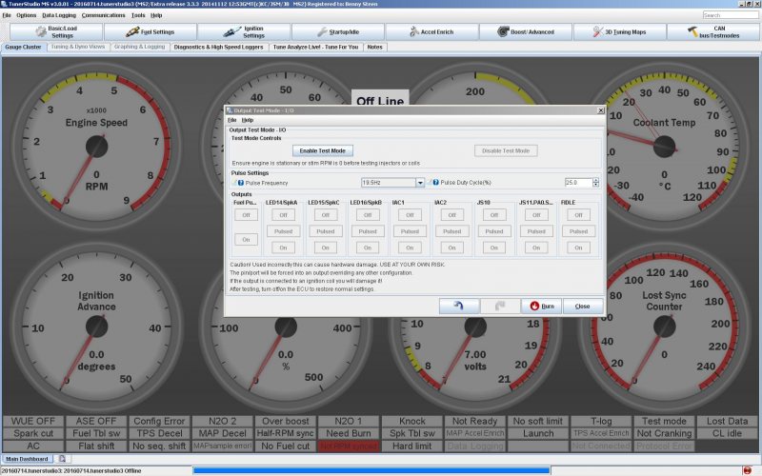The height and width of the screenshot is (476, 762).
Task: Open the File menu in main window
Action: pos(7,15)
